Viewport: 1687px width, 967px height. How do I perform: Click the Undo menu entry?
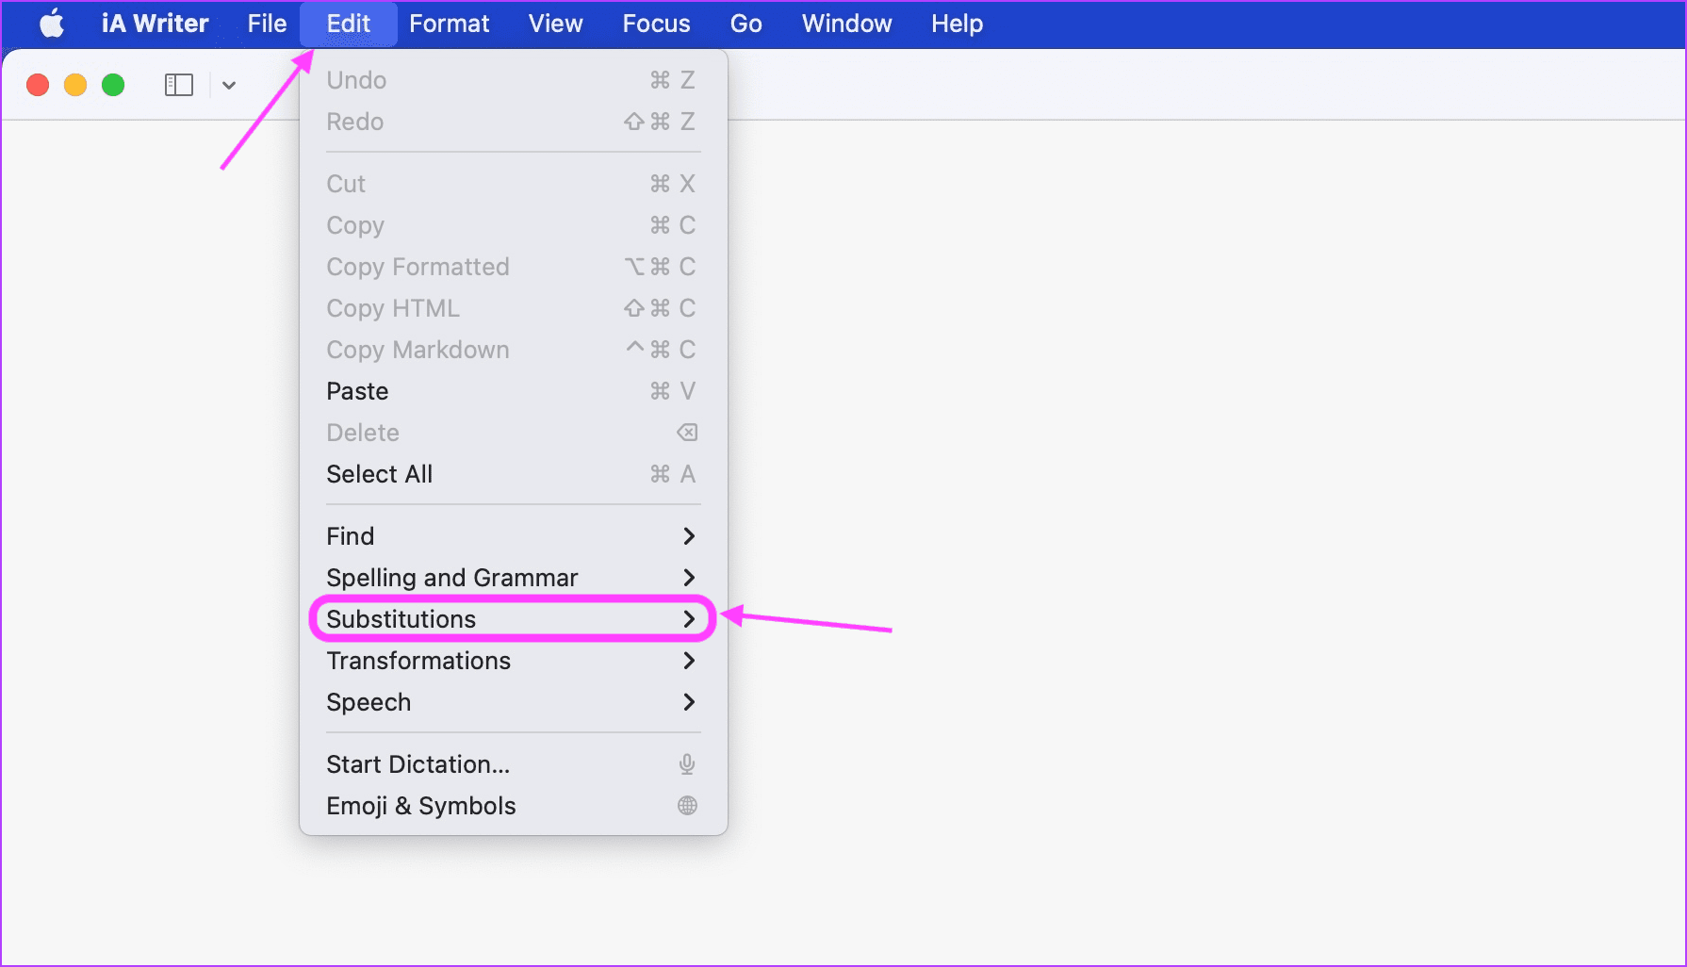click(x=514, y=80)
